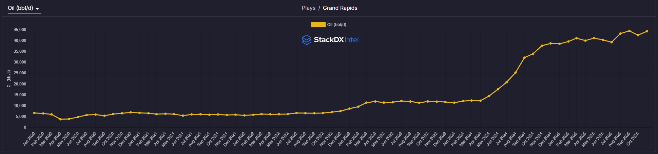Click the Sep 2025 peak data point

click(x=630, y=31)
